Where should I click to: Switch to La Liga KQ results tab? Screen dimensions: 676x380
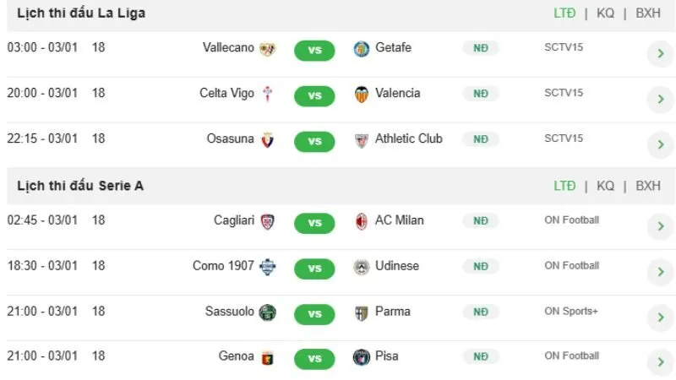tap(605, 13)
